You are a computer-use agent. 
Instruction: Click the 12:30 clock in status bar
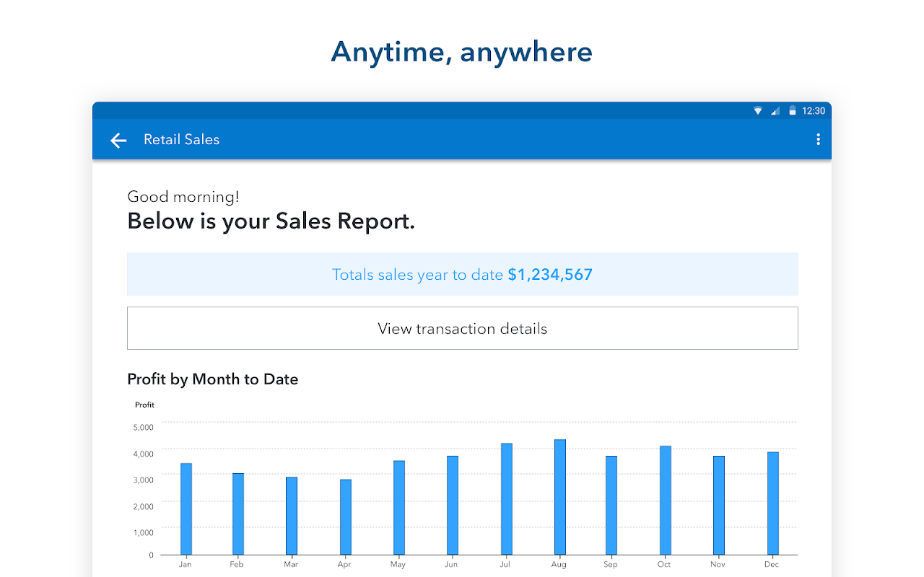[814, 111]
